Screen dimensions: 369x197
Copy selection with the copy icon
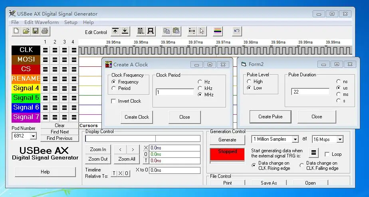coord(167,31)
